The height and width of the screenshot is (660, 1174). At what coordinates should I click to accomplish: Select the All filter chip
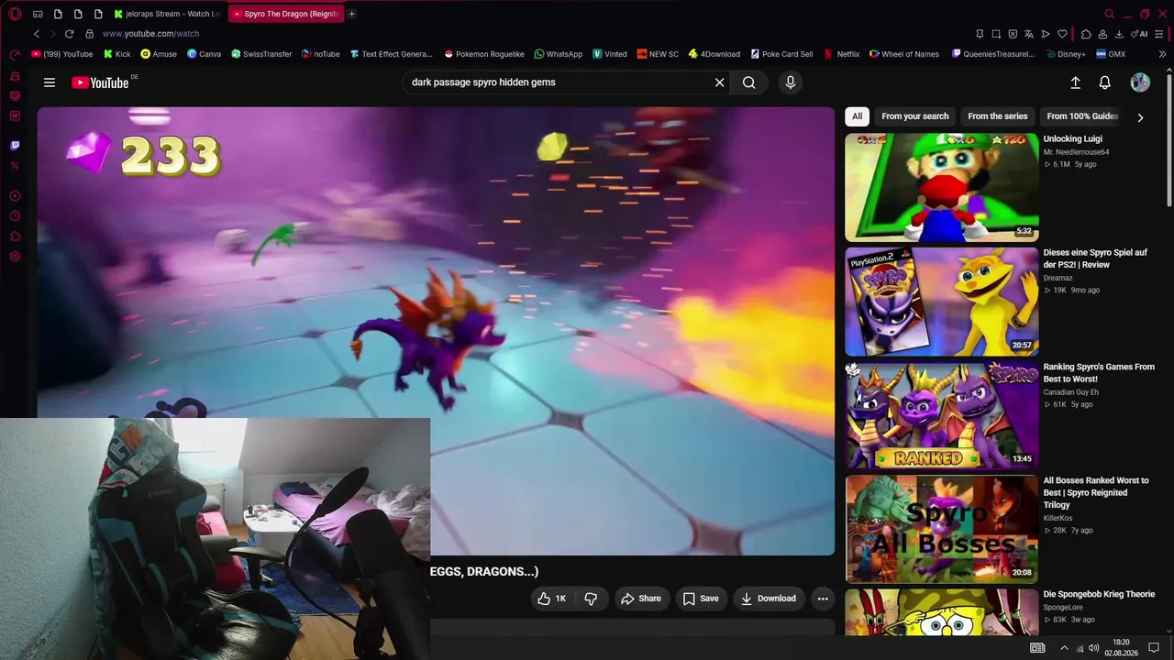click(857, 116)
